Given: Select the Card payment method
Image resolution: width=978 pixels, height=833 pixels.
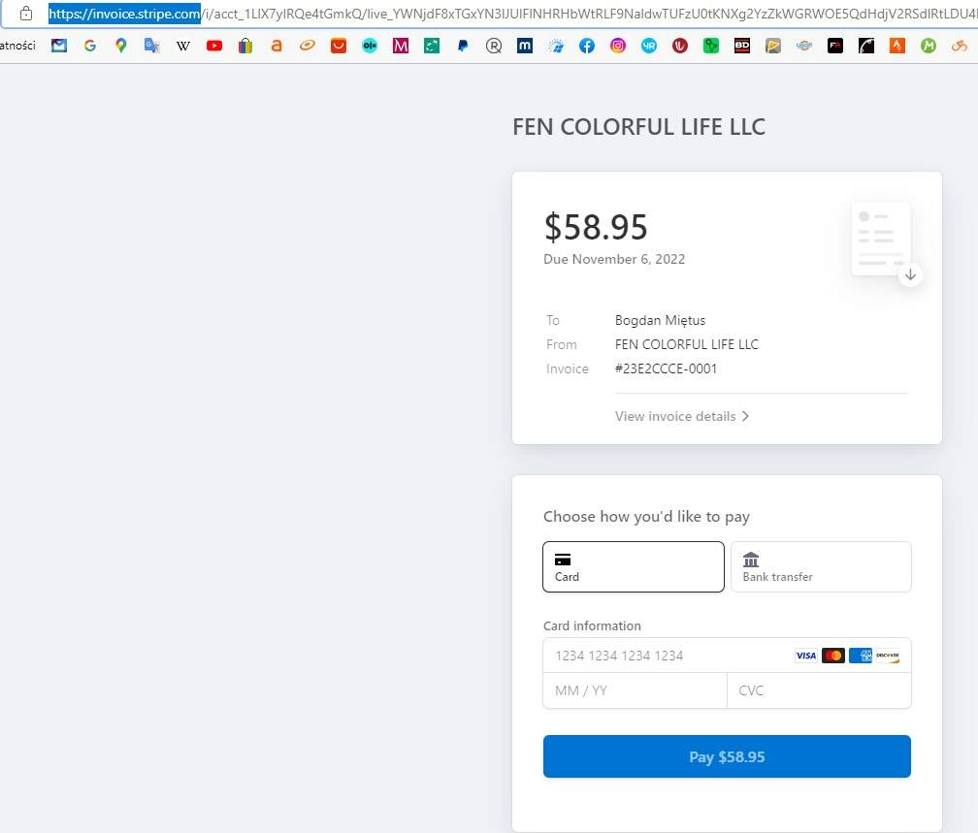Looking at the screenshot, I should 634,566.
